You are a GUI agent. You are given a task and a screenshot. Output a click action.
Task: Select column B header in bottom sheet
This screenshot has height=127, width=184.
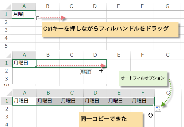coord(48,93)
